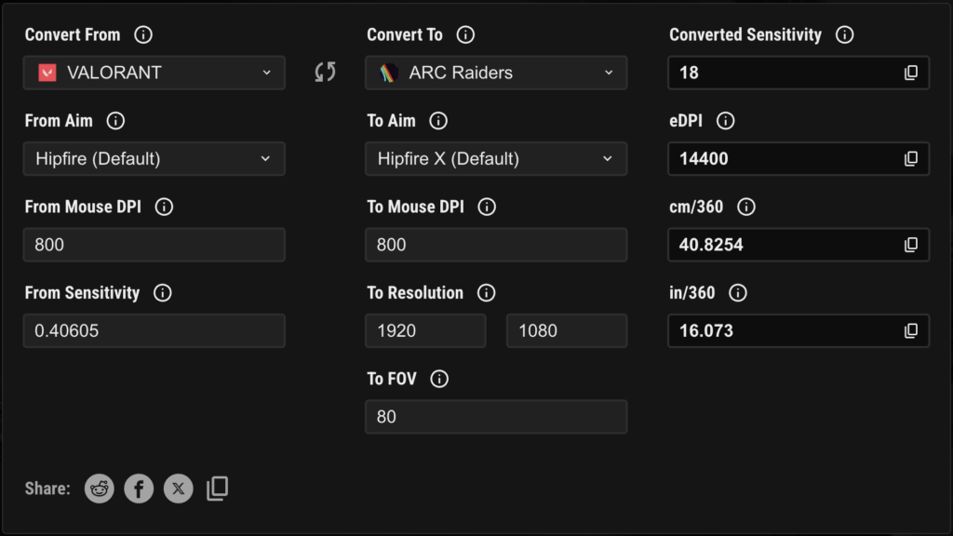Share on Facebook
953x536 pixels.
tap(139, 489)
